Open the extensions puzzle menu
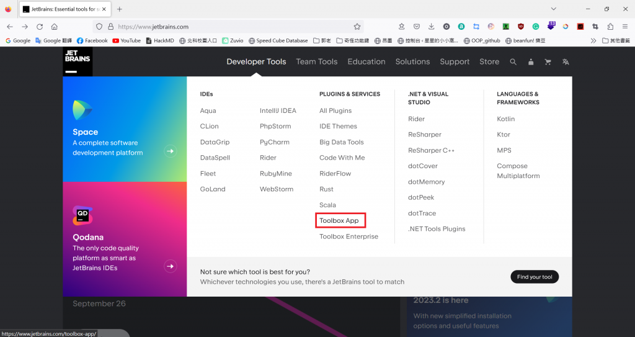 (610, 27)
